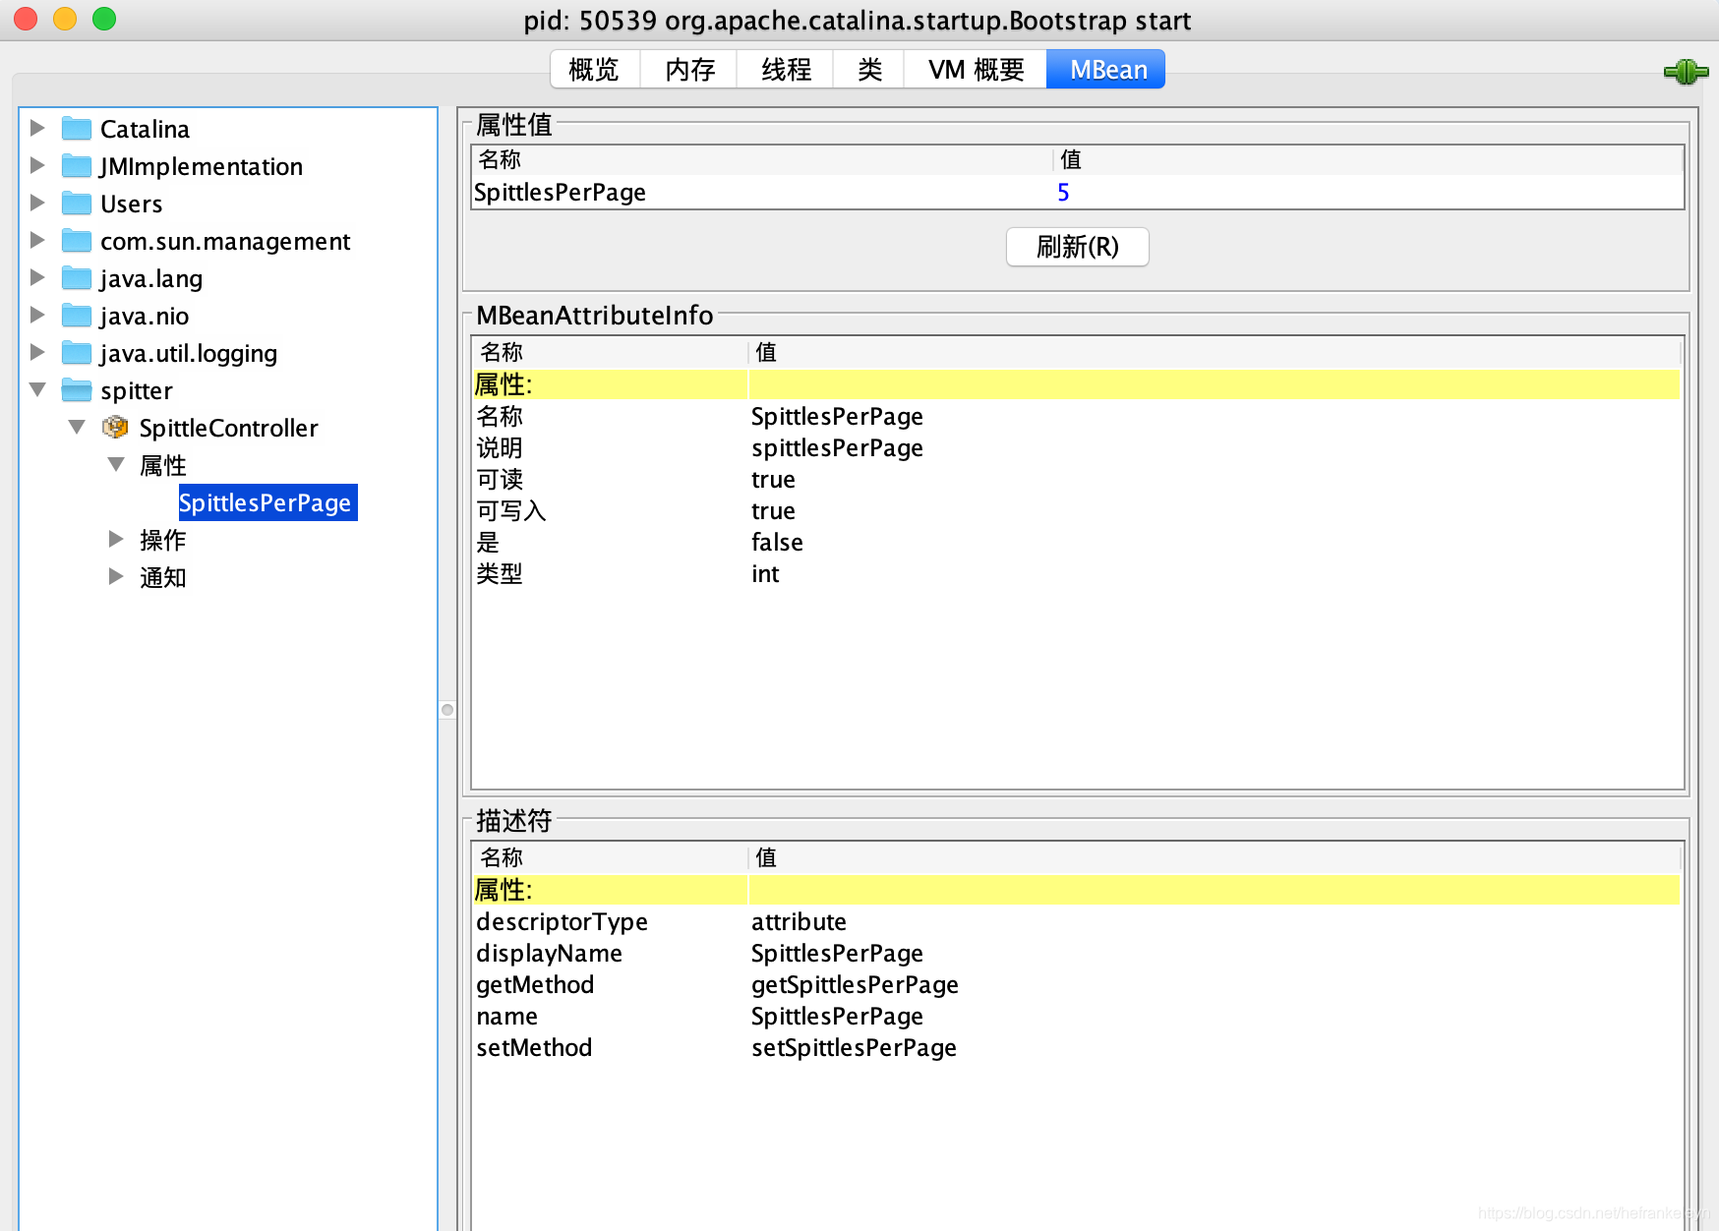
Task: Select the 是 row value false
Action: tap(777, 543)
